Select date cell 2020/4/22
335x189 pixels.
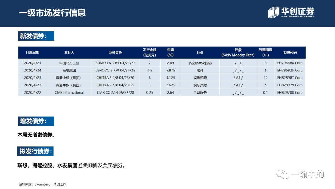(33, 92)
